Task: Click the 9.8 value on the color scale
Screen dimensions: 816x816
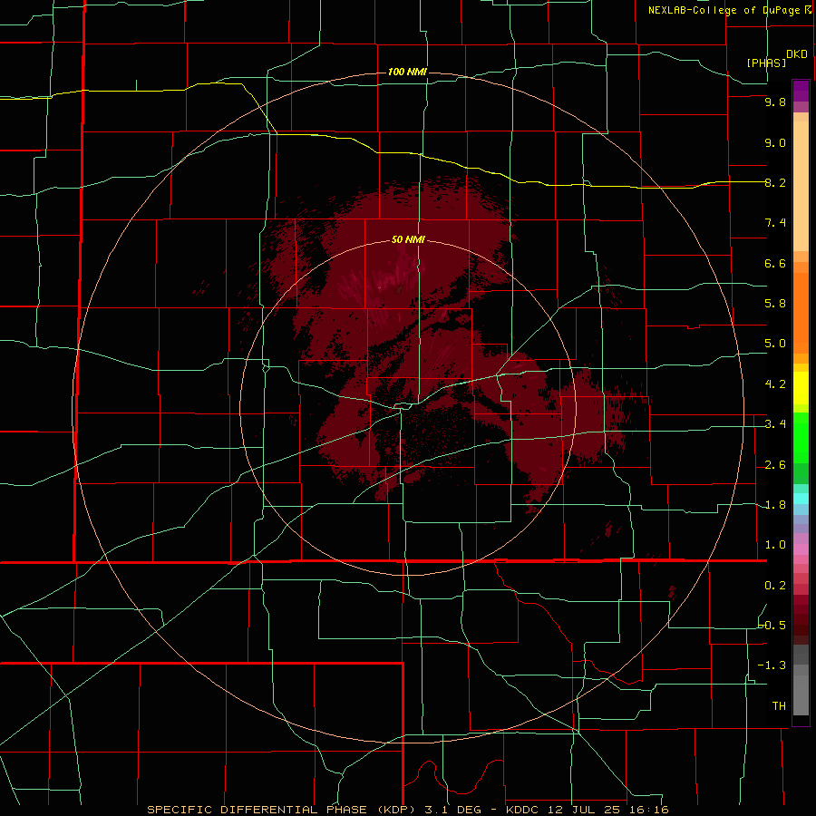Action: tap(775, 102)
